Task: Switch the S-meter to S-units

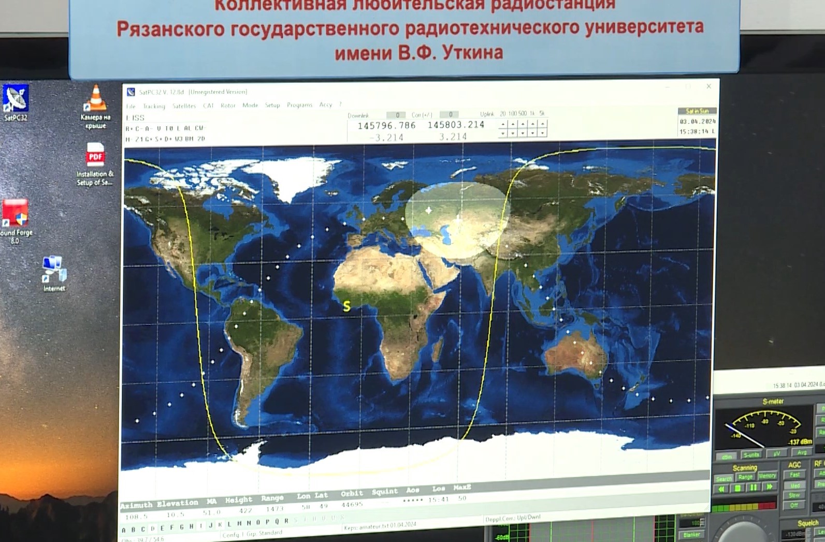Action: point(751,455)
